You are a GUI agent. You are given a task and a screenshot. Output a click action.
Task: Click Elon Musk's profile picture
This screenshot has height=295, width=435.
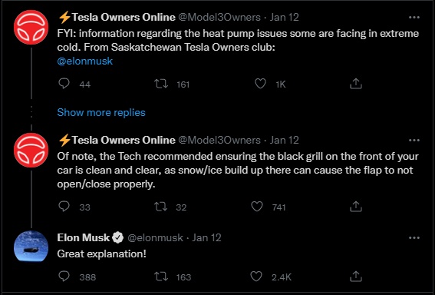tap(31, 247)
